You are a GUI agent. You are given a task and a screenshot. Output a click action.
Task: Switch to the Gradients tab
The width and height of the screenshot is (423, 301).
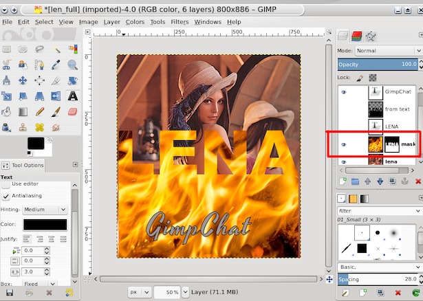coord(364,199)
